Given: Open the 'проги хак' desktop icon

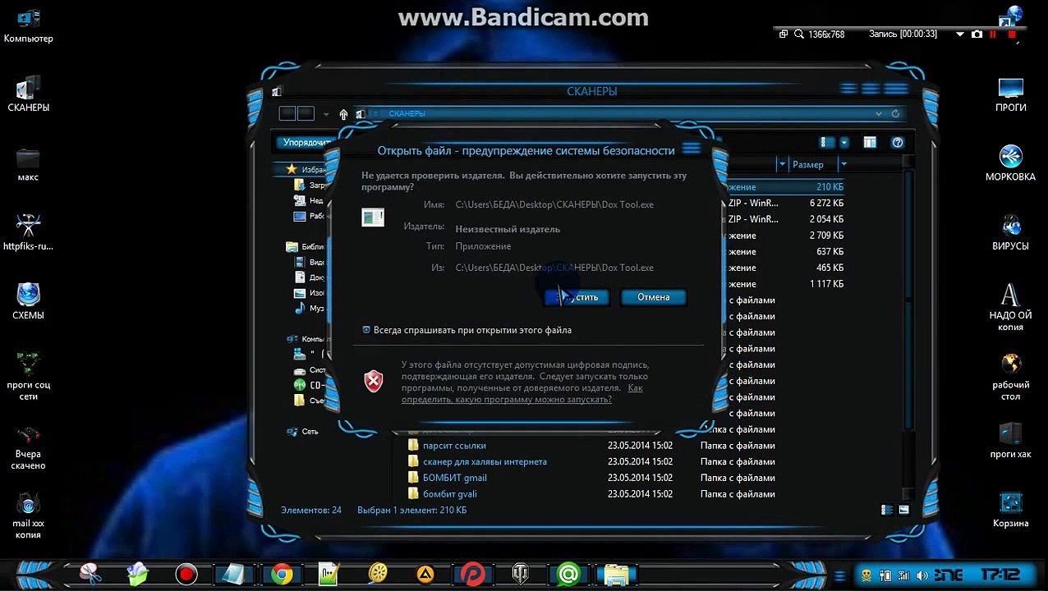Looking at the screenshot, I should [1010, 441].
